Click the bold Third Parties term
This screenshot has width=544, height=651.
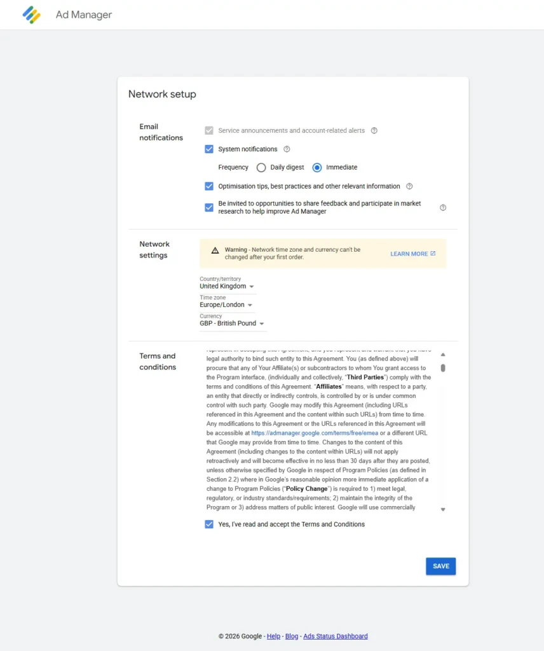click(365, 378)
